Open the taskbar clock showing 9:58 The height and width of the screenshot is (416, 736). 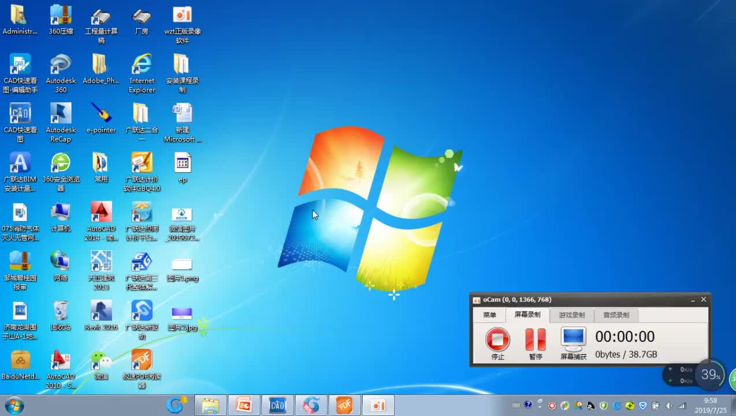[x=711, y=405]
